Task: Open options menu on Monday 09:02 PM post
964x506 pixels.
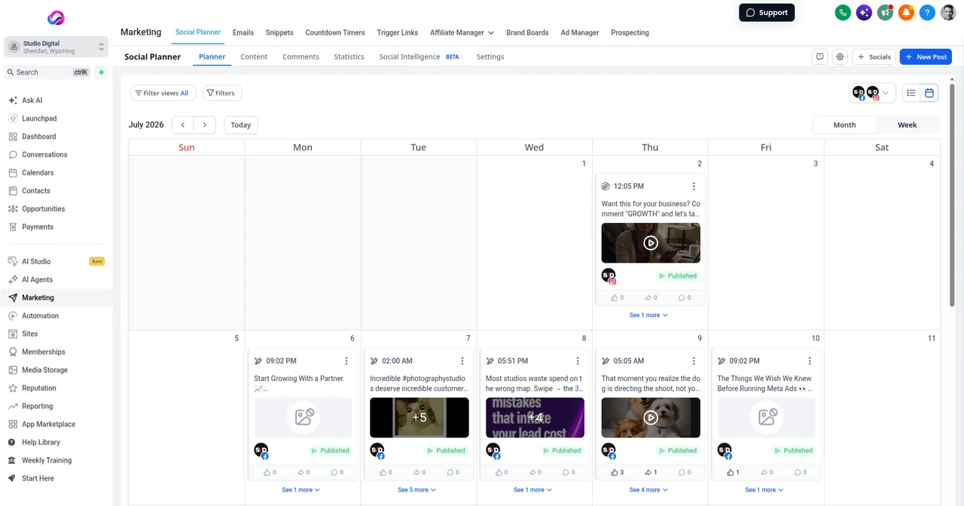Action: [346, 361]
